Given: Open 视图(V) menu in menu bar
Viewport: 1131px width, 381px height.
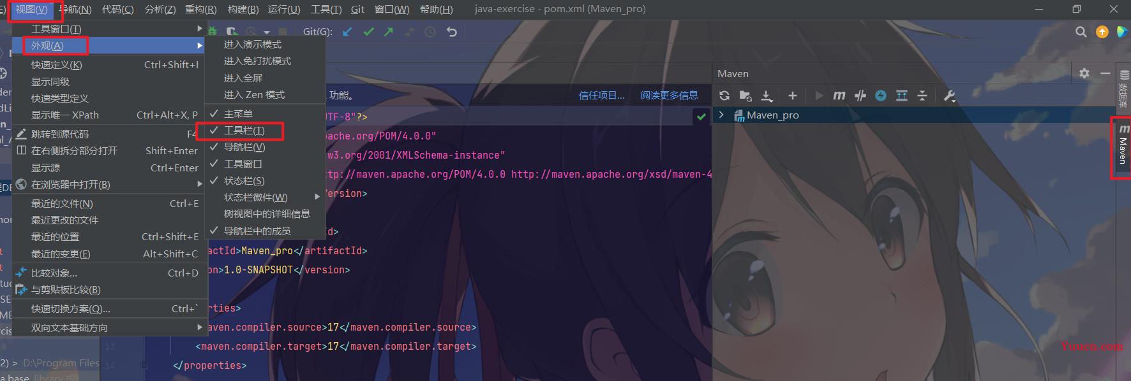Looking at the screenshot, I should click(x=32, y=10).
